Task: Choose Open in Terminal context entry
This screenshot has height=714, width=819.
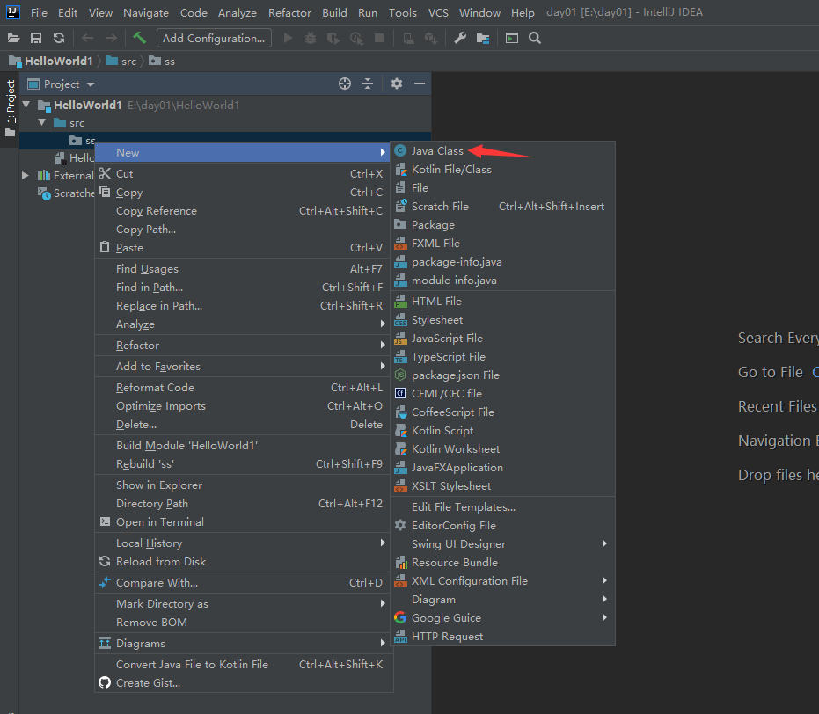Action: 243,522
